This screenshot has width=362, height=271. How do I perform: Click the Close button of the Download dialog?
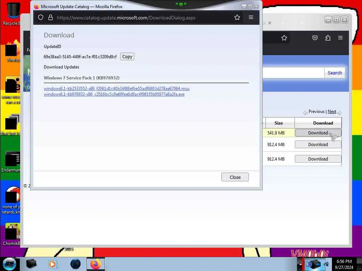[x=235, y=177]
